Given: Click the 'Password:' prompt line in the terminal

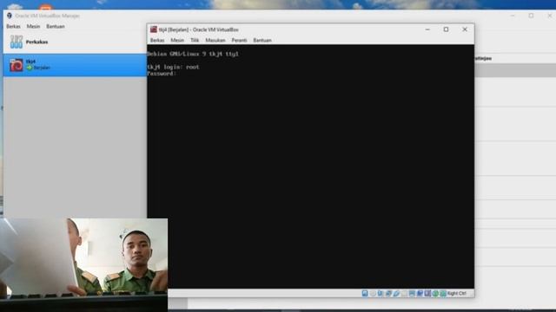Looking at the screenshot, I should pos(162,74).
